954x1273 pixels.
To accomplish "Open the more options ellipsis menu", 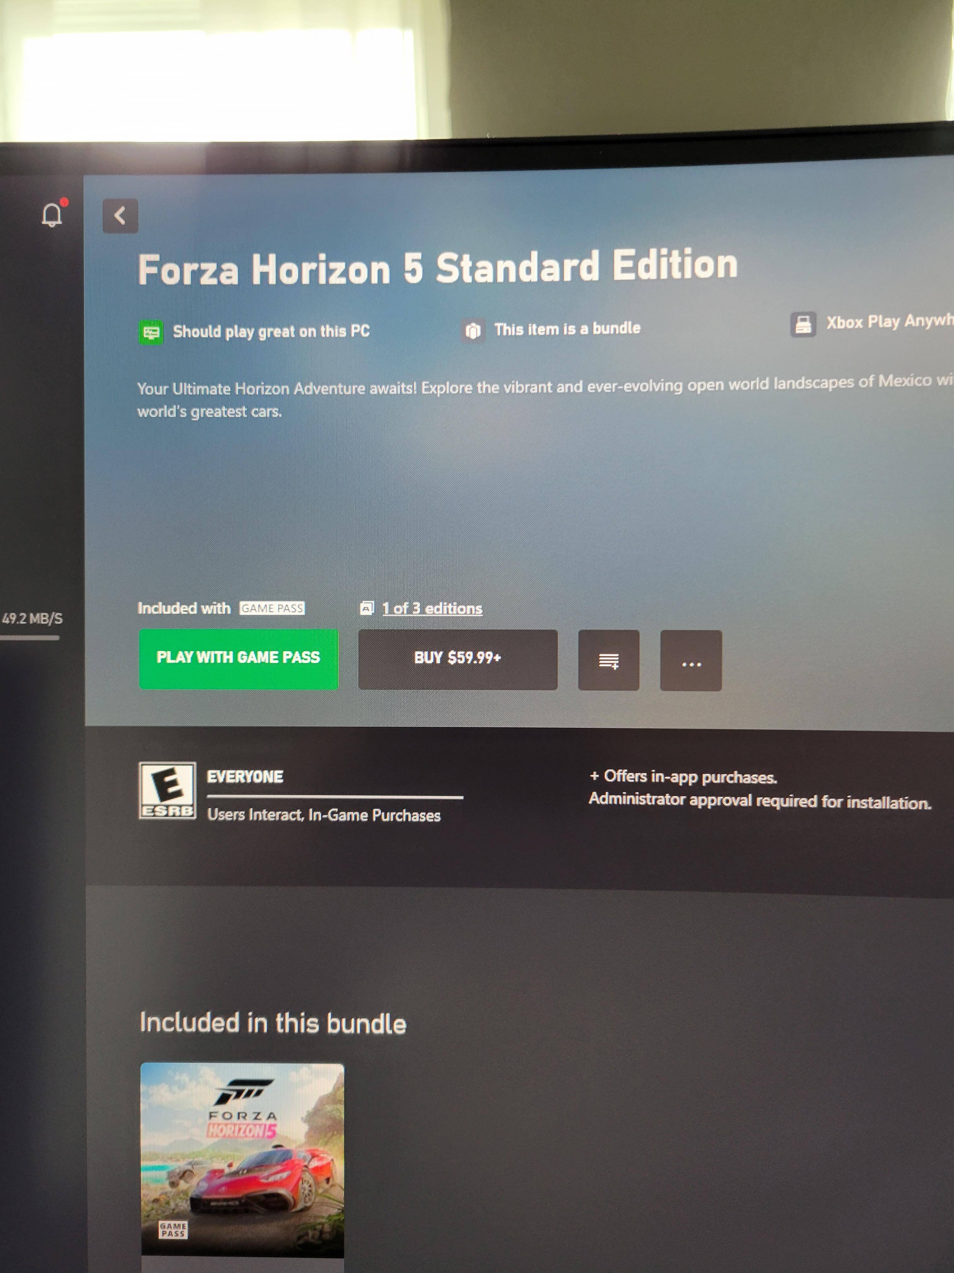I will pos(691,661).
